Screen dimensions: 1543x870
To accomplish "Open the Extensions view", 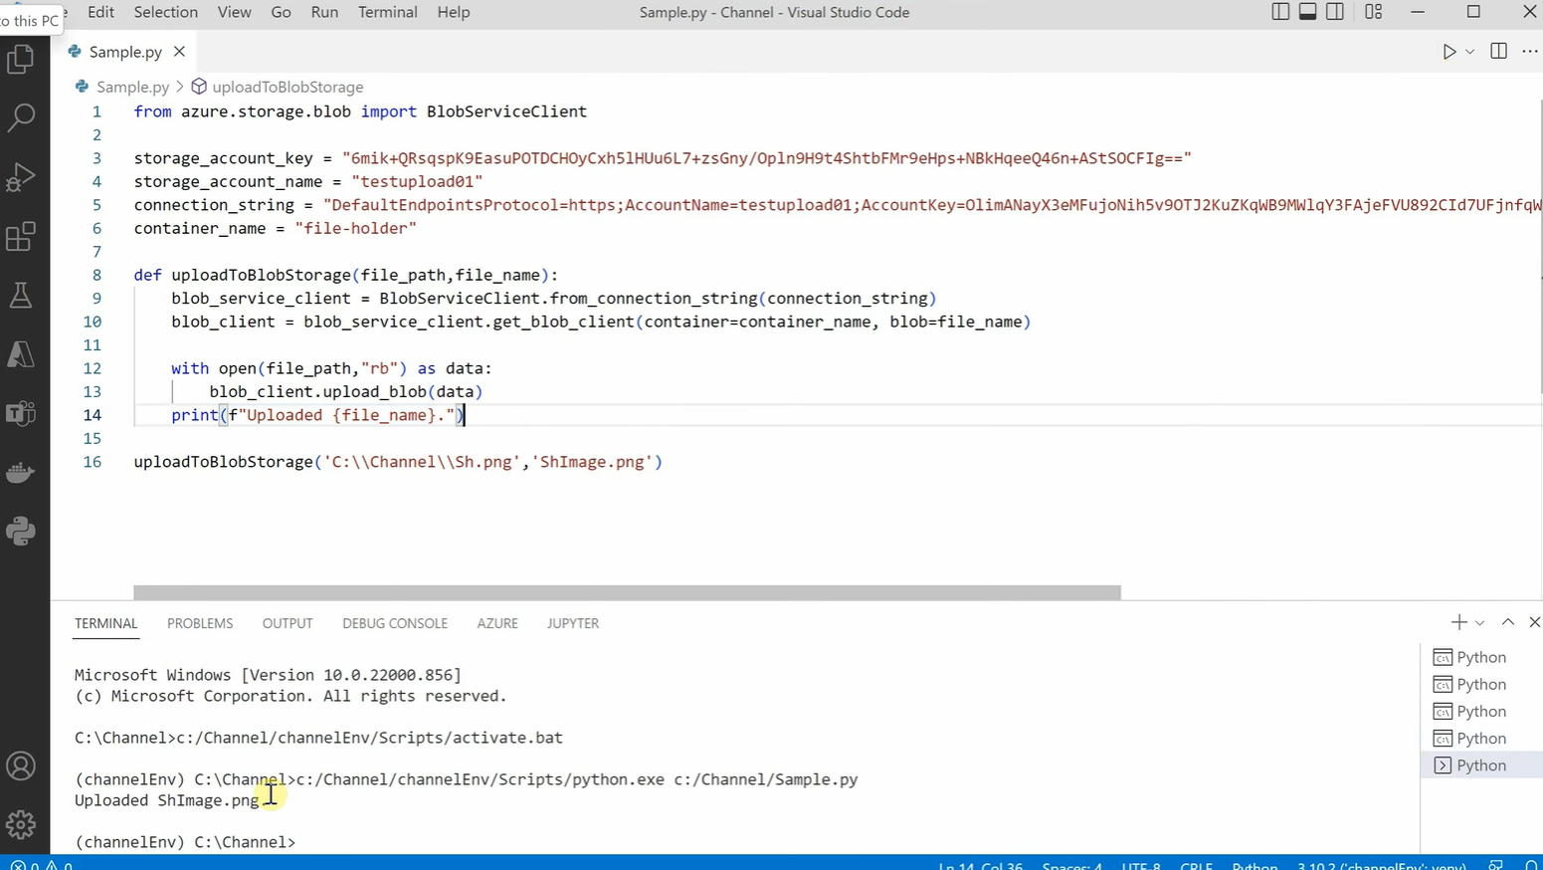I will pyautogui.click(x=21, y=236).
